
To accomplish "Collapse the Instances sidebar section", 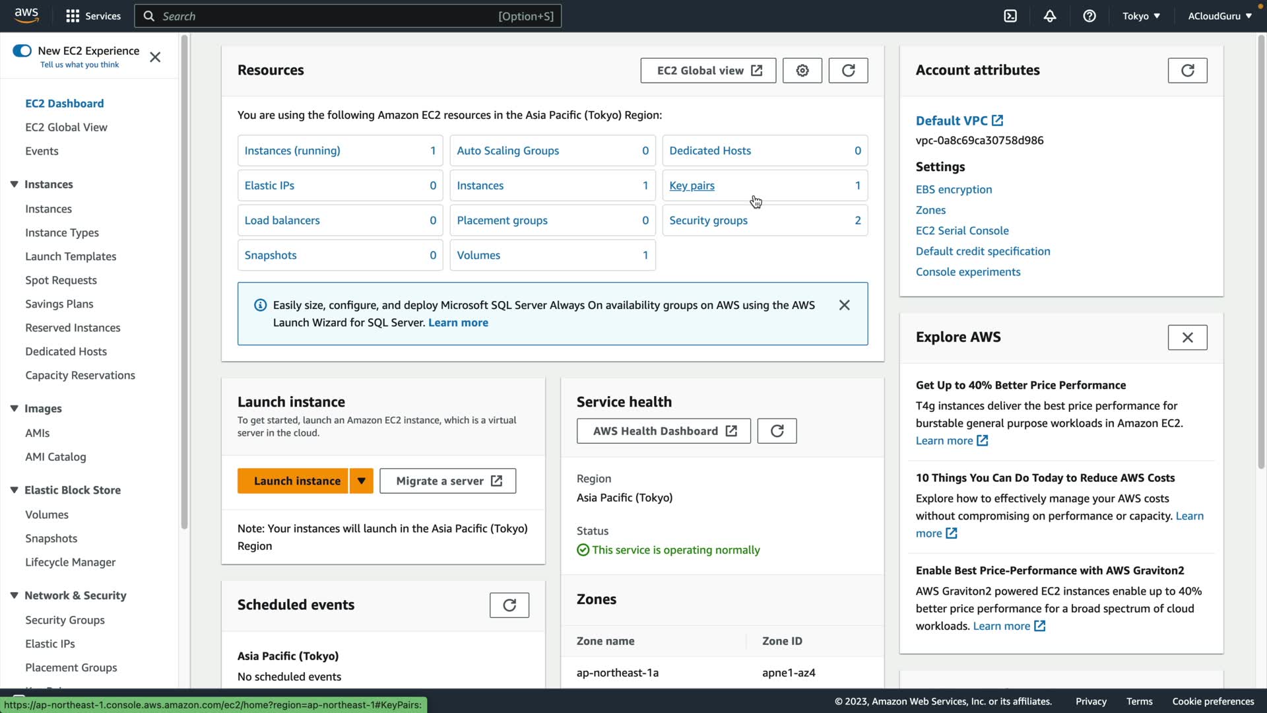I will coord(14,184).
